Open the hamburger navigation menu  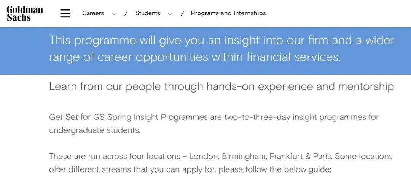pyautogui.click(x=65, y=13)
